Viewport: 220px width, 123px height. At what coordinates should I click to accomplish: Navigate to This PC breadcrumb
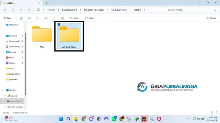pos(51,10)
